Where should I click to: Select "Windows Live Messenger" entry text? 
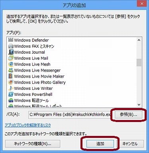(x=37, y=70)
